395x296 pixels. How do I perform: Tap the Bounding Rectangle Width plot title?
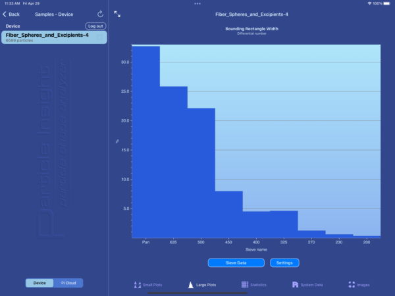pos(251,29)
